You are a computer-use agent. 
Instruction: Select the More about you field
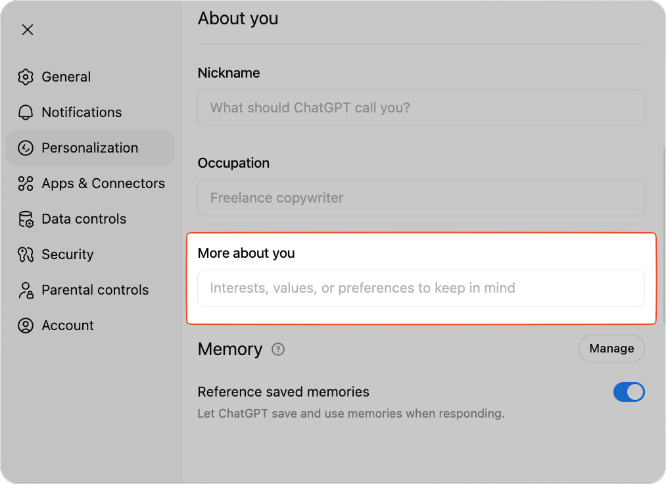point(421,288)
